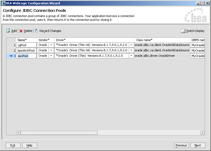The width and height of the screenshot is (211, 151).
Task: Click class name cell for cgPool row
Action: tap(162, 45)
